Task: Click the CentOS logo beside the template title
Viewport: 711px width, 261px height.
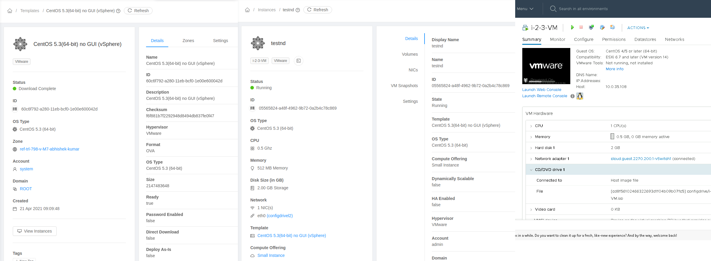Action: [x=20, y=44]
